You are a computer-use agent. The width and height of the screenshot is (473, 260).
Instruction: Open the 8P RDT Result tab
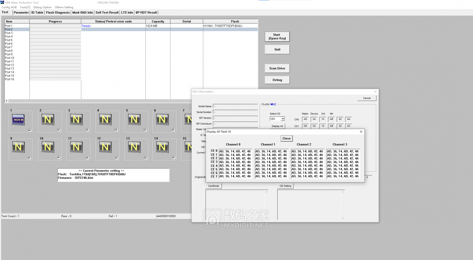(x=146, y=13)
